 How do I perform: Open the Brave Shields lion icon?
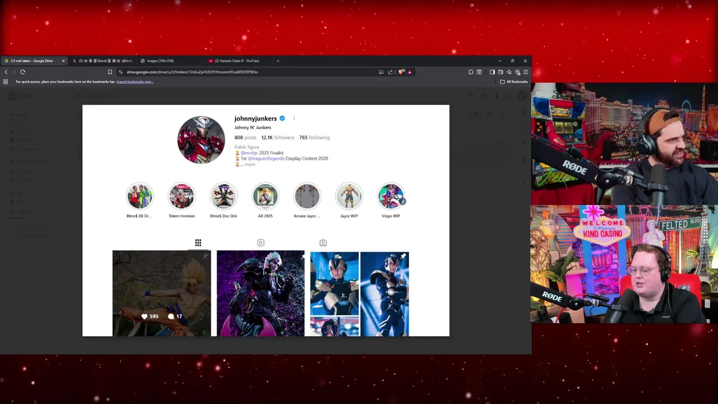pyautogui.click(x=401, y=72)
